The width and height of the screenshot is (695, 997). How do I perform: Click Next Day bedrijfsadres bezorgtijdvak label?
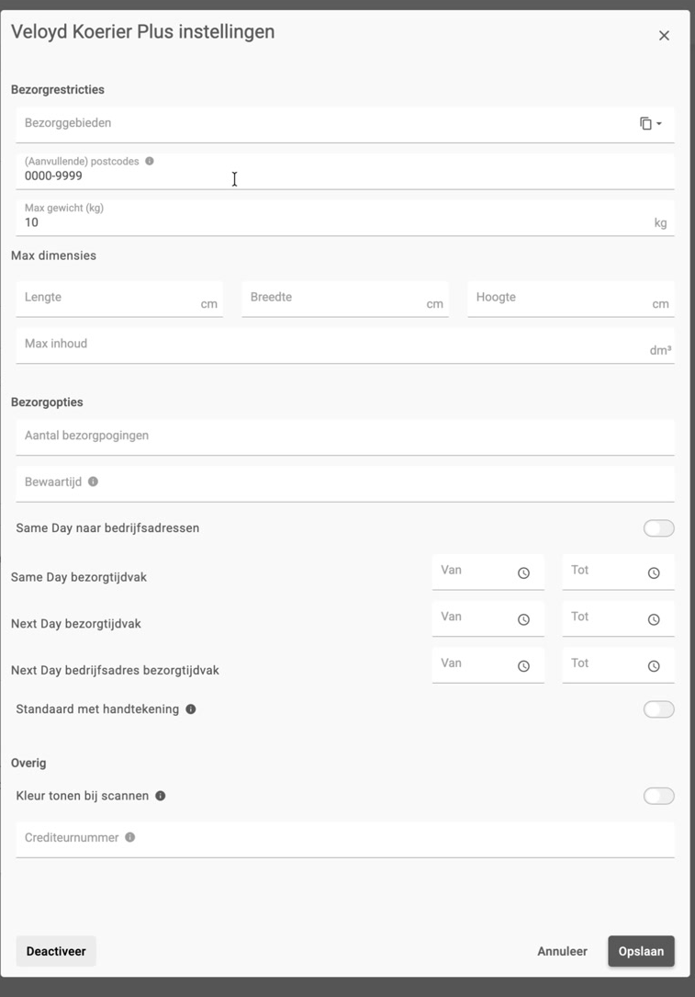tap(115, 670)
